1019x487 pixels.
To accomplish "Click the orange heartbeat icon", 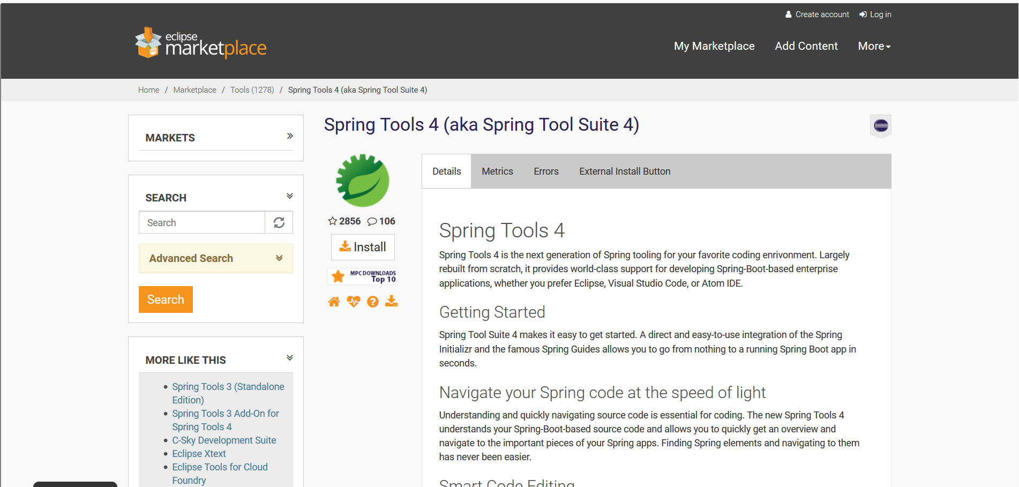I will (x=354, y=302).
